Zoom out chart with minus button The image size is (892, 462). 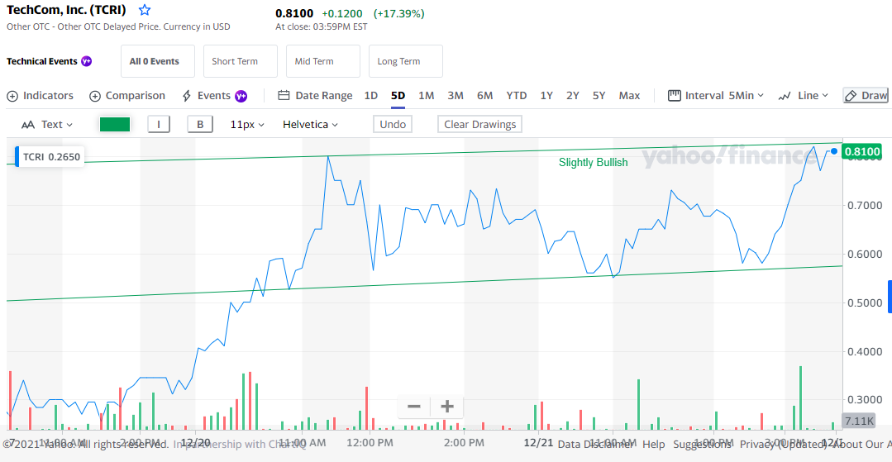[x=414, y=407]
